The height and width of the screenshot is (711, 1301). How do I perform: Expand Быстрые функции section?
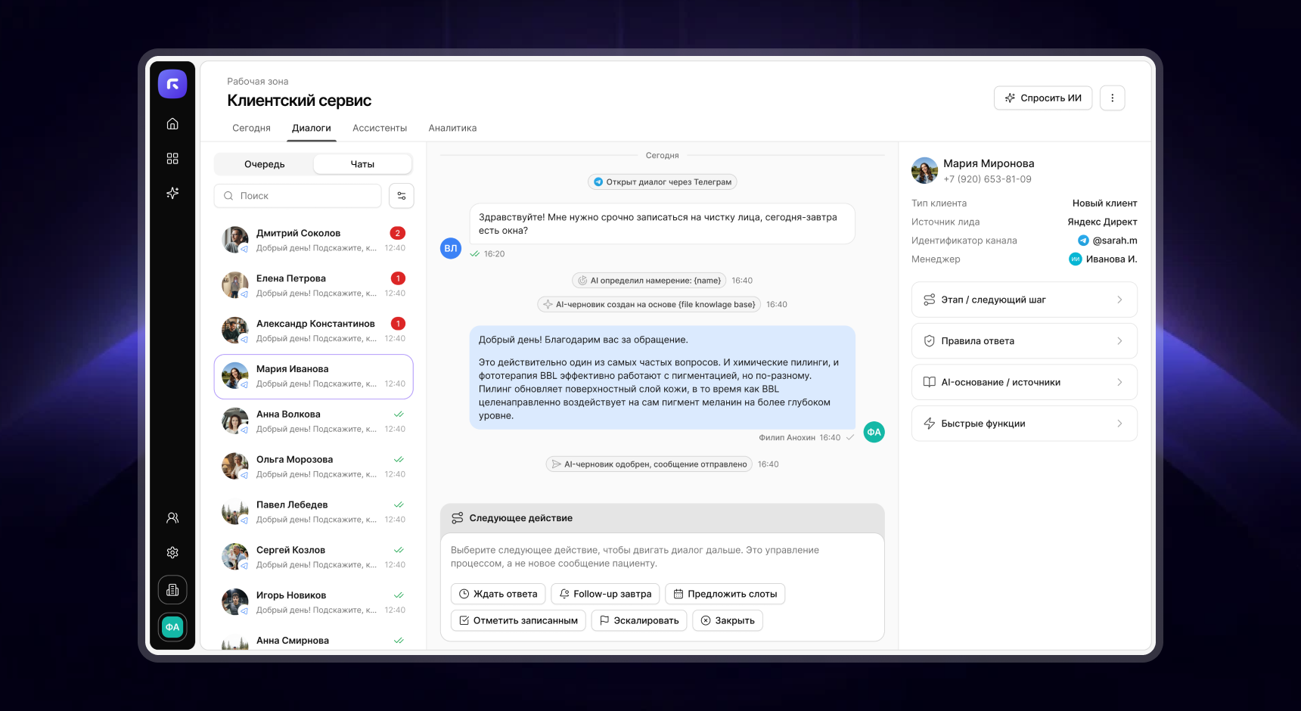coord(1024,424)
